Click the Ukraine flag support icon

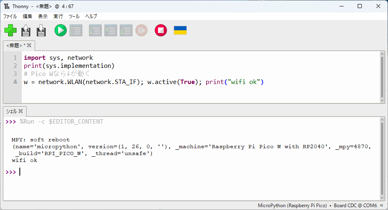(180, 30)
